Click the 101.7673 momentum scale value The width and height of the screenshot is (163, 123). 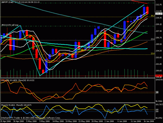(x=159, y=104)
